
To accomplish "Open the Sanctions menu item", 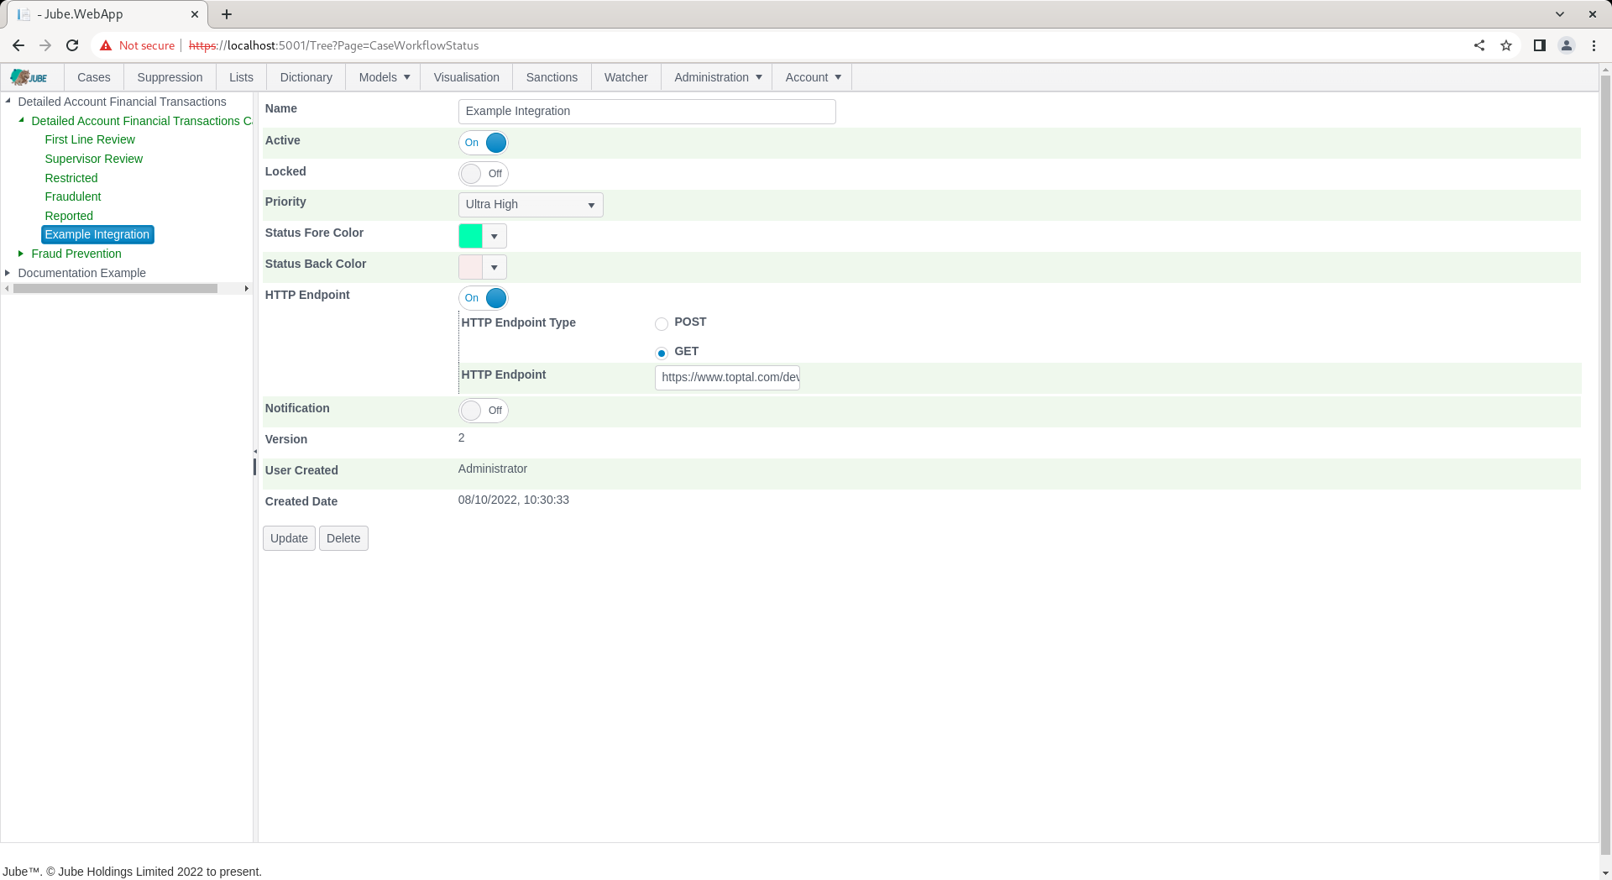I will click(x=552, y=77).
